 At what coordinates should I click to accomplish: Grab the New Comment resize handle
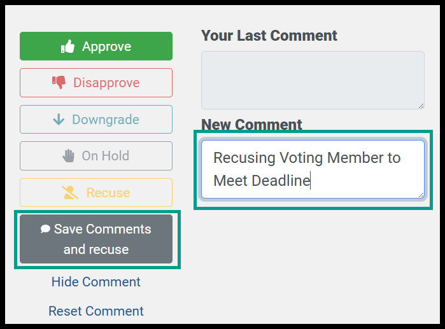[421, 195]
